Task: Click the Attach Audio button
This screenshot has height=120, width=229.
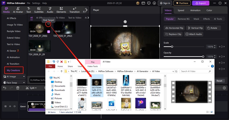Action: click(x=194, y=34)
